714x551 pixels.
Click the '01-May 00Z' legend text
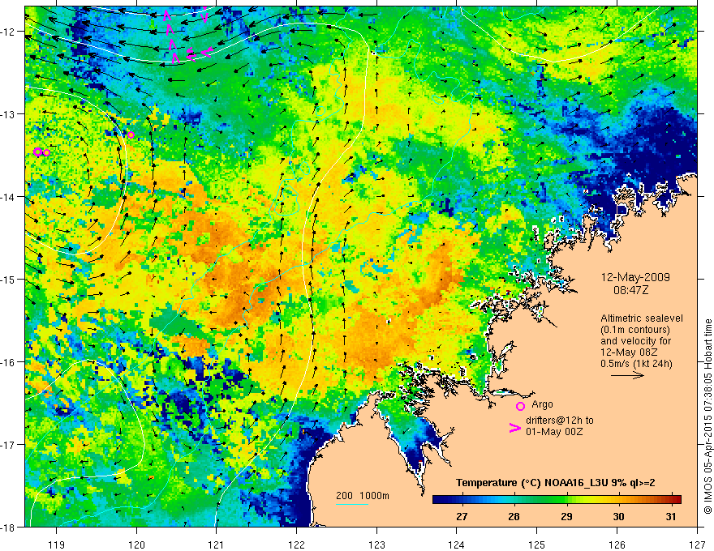pos(554,432)
